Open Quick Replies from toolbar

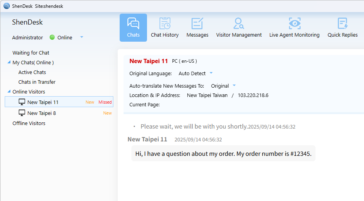point(342,27)
